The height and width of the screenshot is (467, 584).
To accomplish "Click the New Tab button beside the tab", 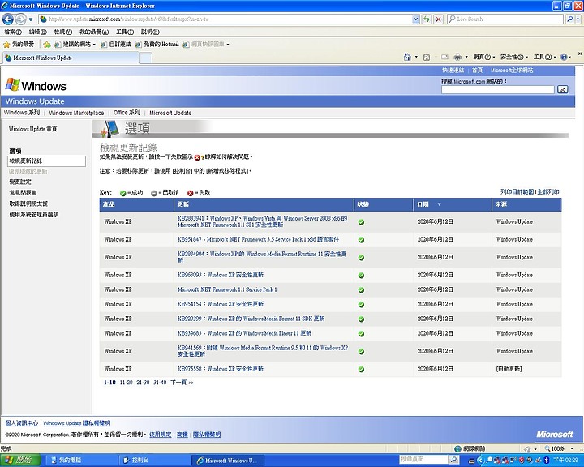I will point(146,58).
